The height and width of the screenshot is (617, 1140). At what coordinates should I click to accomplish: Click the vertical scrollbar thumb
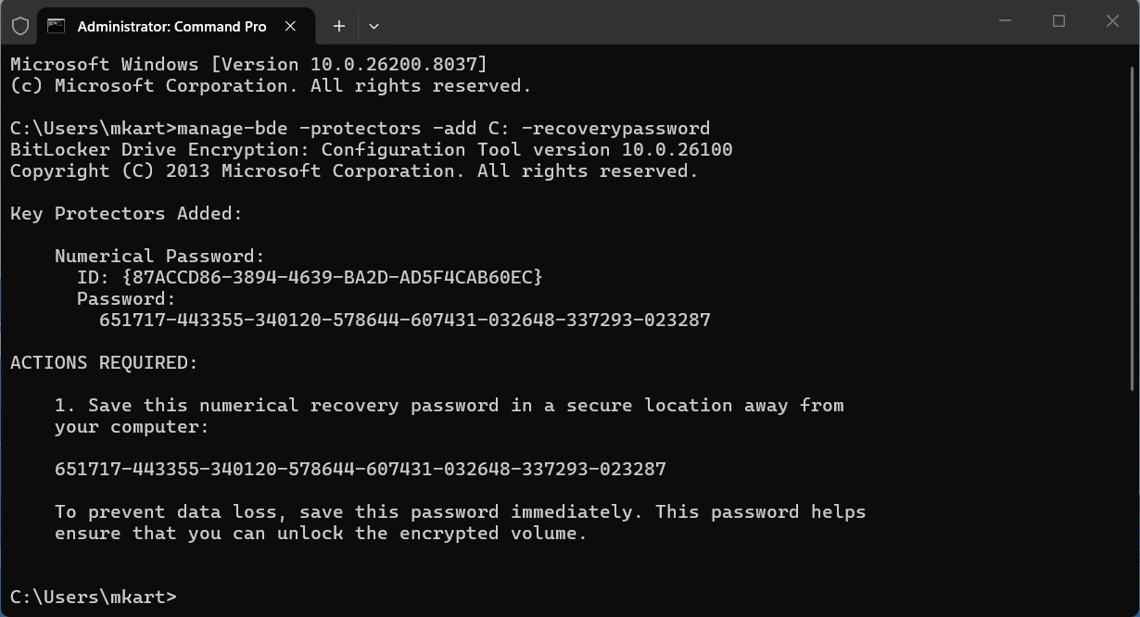tap(1134, 227)
